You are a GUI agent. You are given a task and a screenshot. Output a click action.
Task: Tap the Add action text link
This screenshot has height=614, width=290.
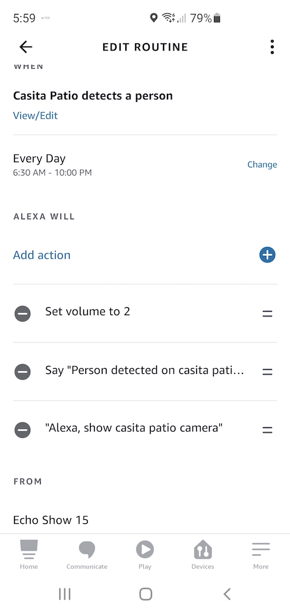pyautogui.click(x=42, y=255)
